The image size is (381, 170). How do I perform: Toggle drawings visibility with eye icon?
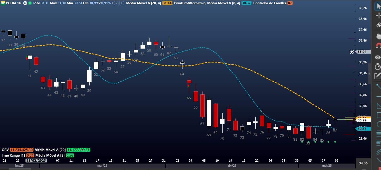[x=378, y=57]
